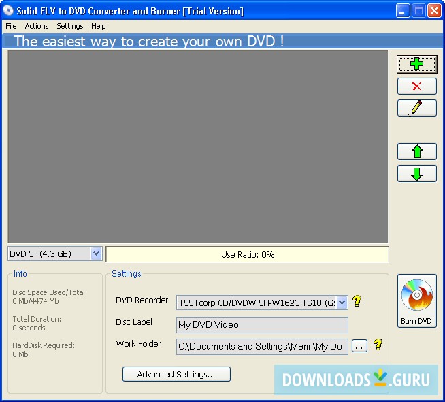Click the Work Folder path field
Image resolution: width=445 pixels, height=402 pixels.
coord(262,347)
